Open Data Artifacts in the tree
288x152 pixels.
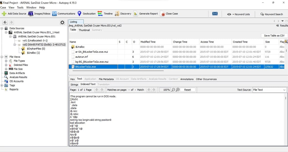coord(17,73)
